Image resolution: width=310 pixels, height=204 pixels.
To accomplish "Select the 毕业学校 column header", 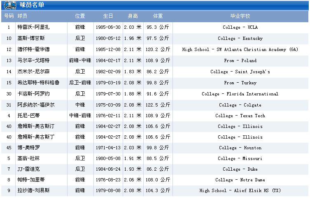I will coord(240,16).
